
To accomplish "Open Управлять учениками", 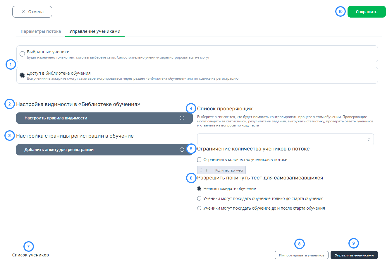I will pos(354,255).
